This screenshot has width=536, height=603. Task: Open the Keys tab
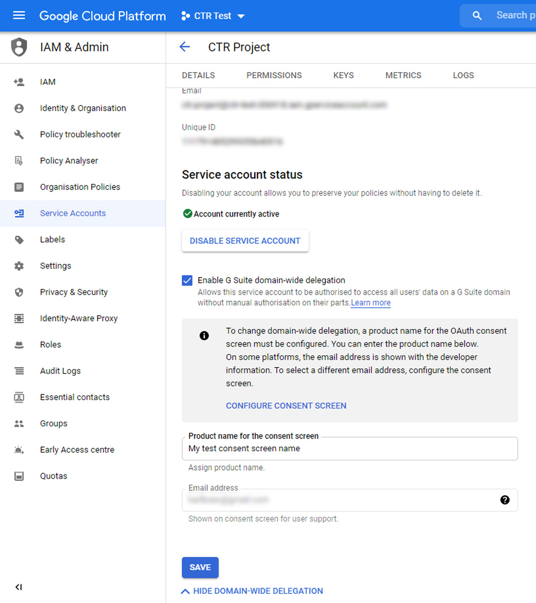click(344, 76)
